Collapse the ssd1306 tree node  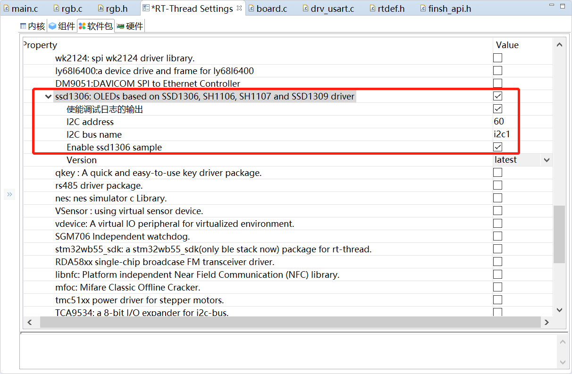pos(48,97)
